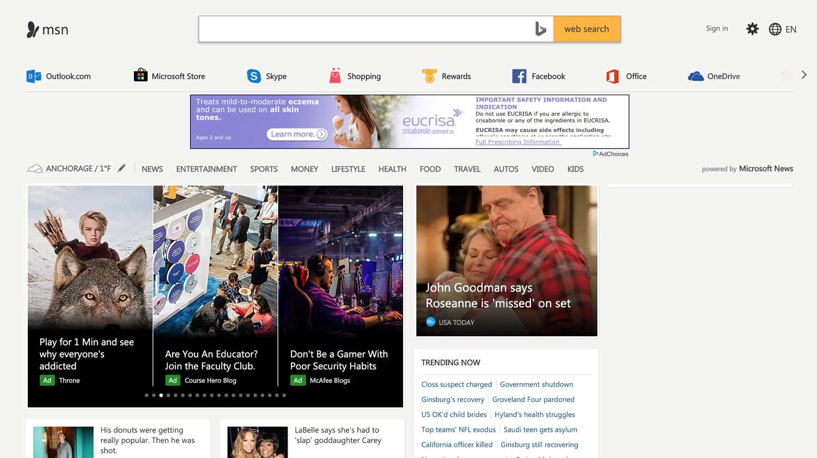Click the cloud weather icon next to Anchorage
This screenshot has height=458, width=817.
(x=35, y=169)
